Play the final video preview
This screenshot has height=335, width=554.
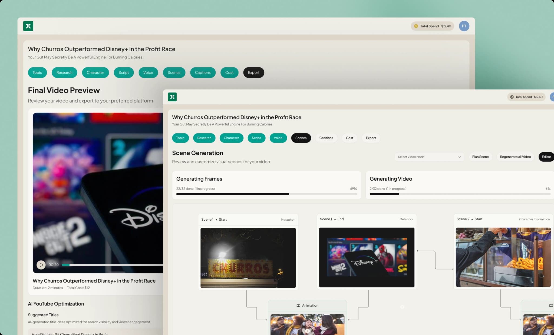click(x=41, y=265)
